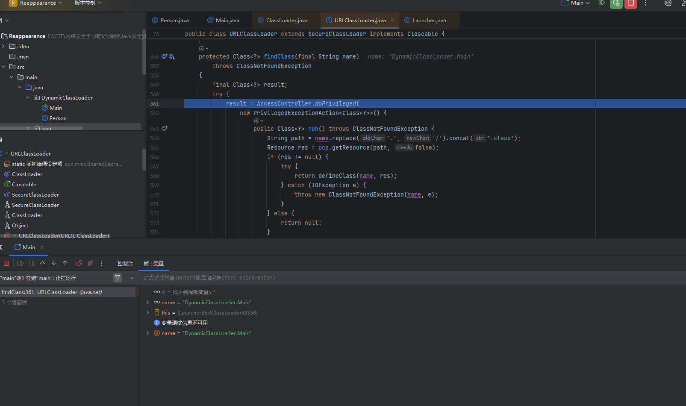Open the AI assistant swirl icon

click(668, 3)
